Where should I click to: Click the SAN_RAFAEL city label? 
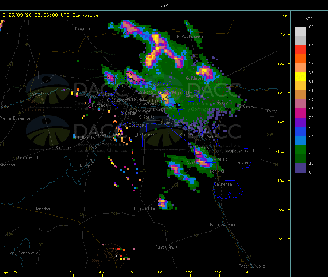point(134,99)
